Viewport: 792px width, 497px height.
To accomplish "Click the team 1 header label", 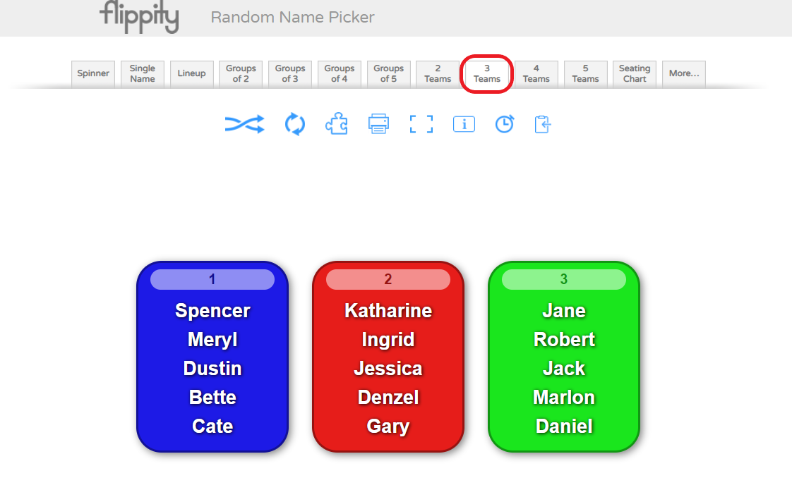I will pyautogui.click(x=212, y=279).
